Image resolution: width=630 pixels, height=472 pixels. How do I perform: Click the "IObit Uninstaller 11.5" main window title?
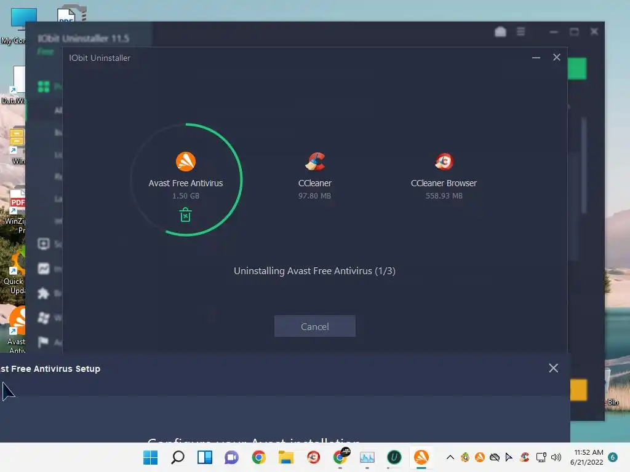click(x=84, y=39)
